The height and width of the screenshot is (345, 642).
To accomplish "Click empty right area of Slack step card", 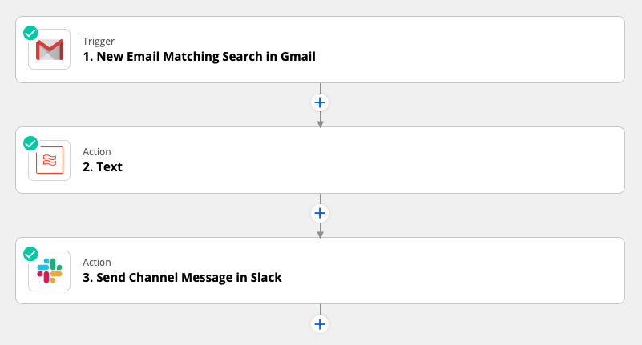I will click(x=497, y=271).
